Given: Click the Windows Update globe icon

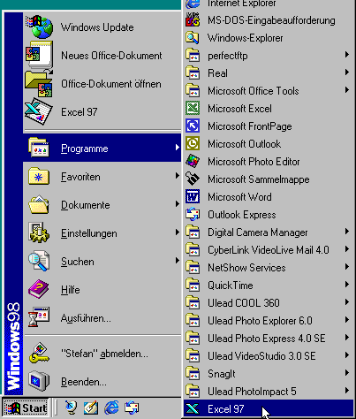Looking at the screenshot, I should (x=39, y=27).
